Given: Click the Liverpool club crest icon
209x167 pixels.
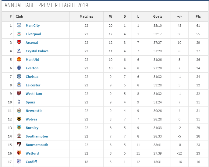Looking at the screenshot, I should tap(19, 34).
